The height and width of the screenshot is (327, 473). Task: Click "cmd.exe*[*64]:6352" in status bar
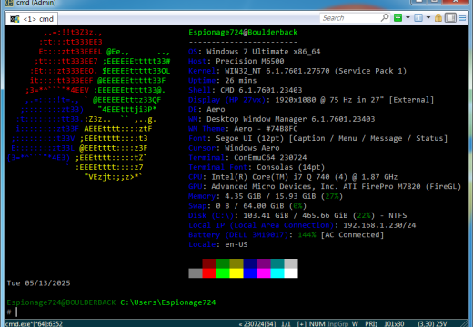point(34,323)
